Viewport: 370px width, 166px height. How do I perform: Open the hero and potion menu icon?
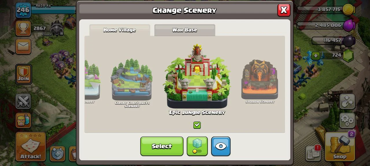(23, 120)
